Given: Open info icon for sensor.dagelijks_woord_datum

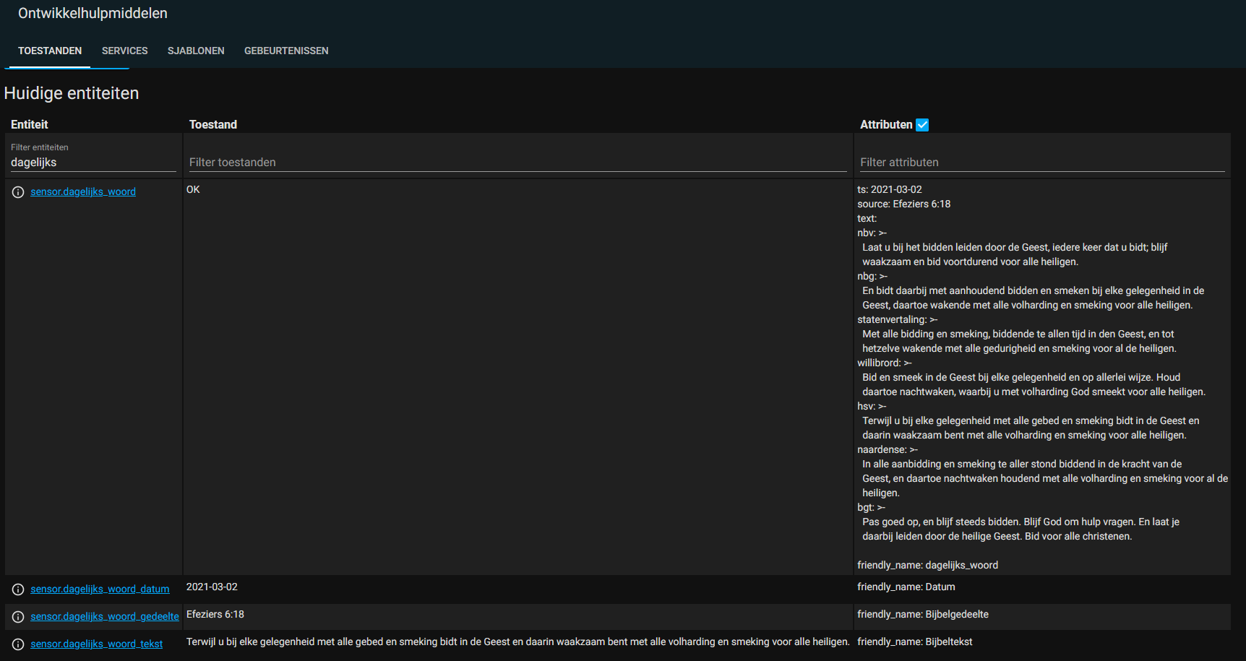Looking at the screenshot, I should [18, 589].
